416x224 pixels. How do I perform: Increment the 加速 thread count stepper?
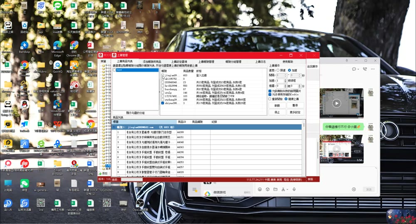(x=285, y=80)
